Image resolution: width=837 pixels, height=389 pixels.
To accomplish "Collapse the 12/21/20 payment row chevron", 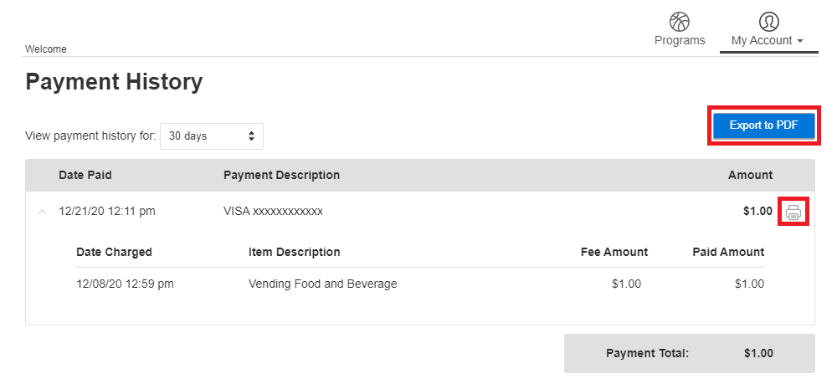I will point(42,212).
